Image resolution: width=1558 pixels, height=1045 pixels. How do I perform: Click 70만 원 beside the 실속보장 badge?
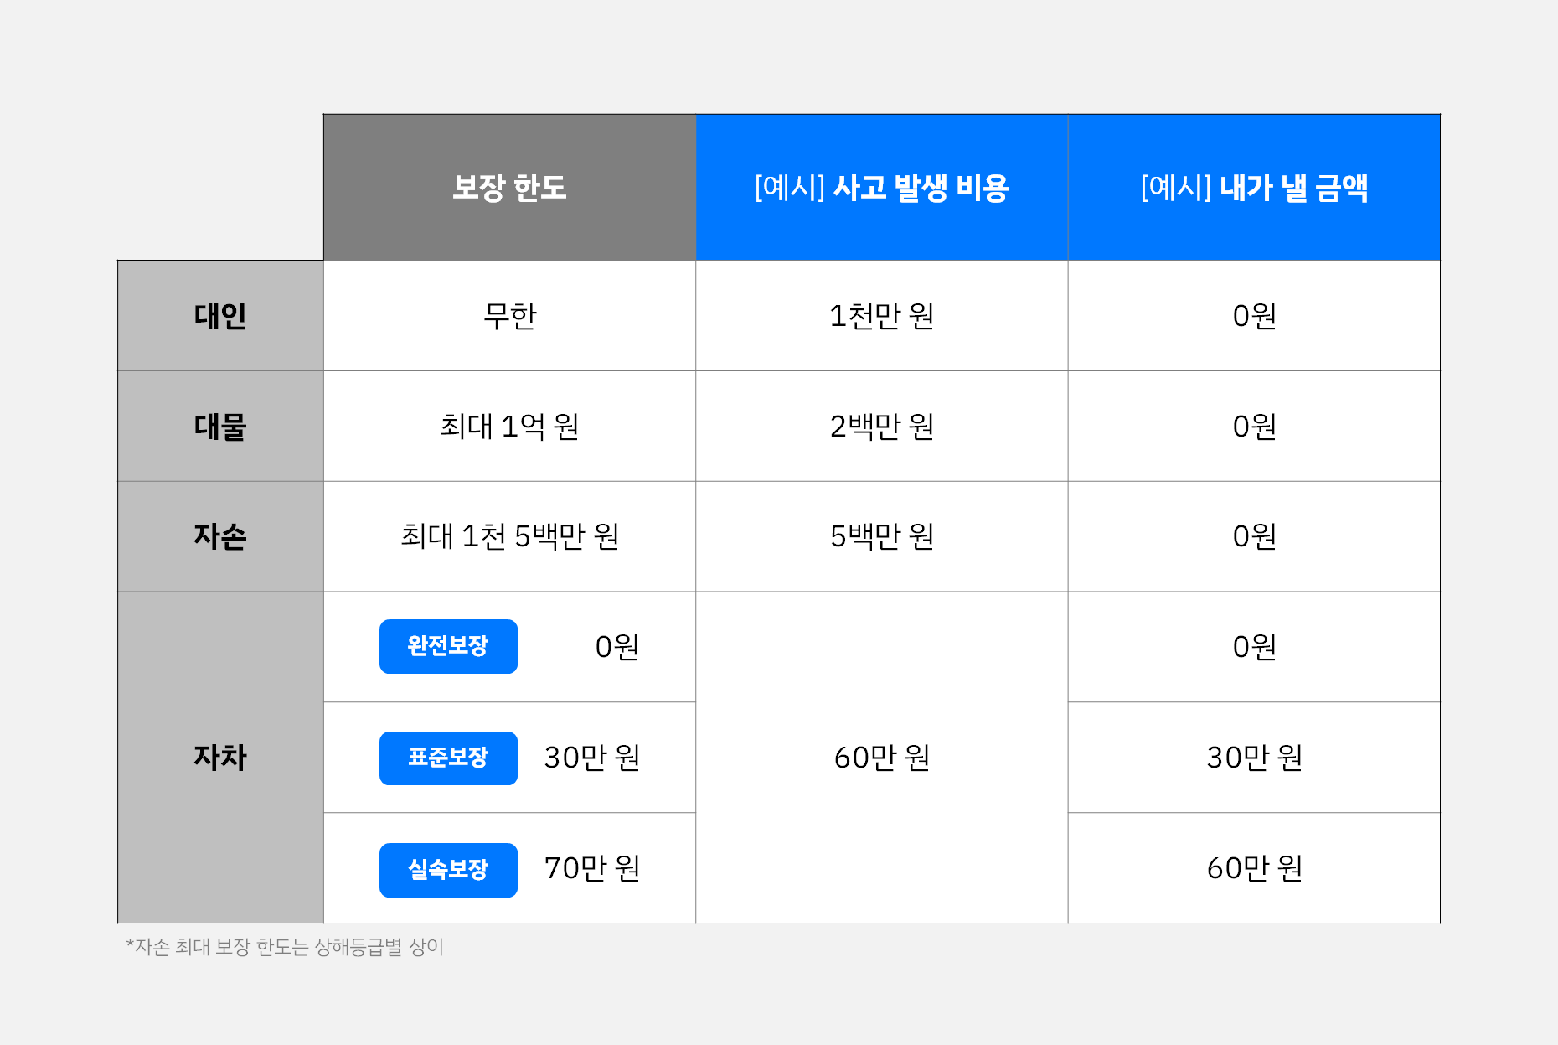click(x=592, y=868)
